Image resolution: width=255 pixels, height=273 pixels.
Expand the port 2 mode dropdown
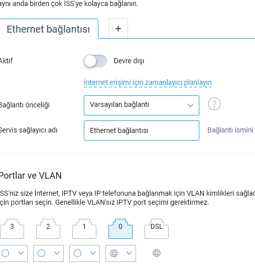48,253
